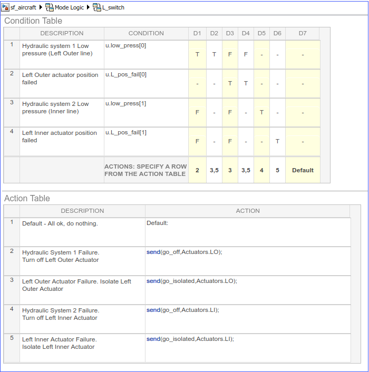This screenshot has width=369, height=372.
Task: Select the D1 decision column header
Action: 197,33
